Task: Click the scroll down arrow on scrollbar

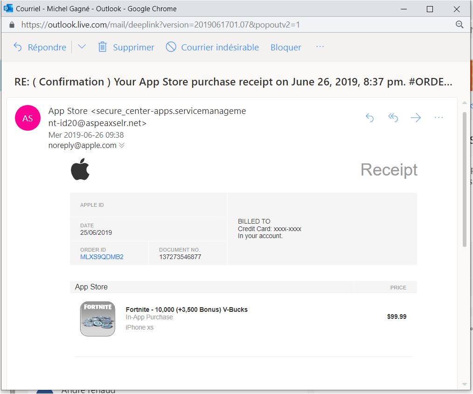Action: pyautogui.click(x=464, y=384)
